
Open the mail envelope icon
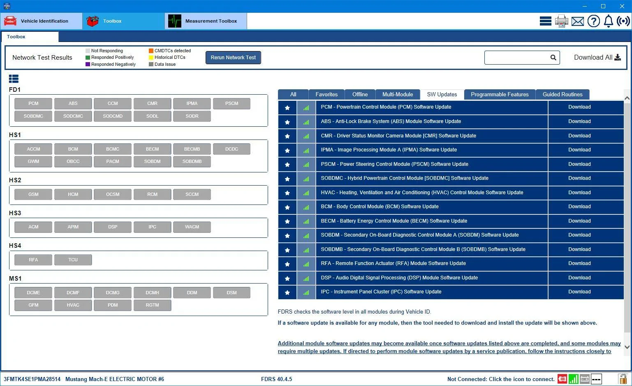point(578,21)
